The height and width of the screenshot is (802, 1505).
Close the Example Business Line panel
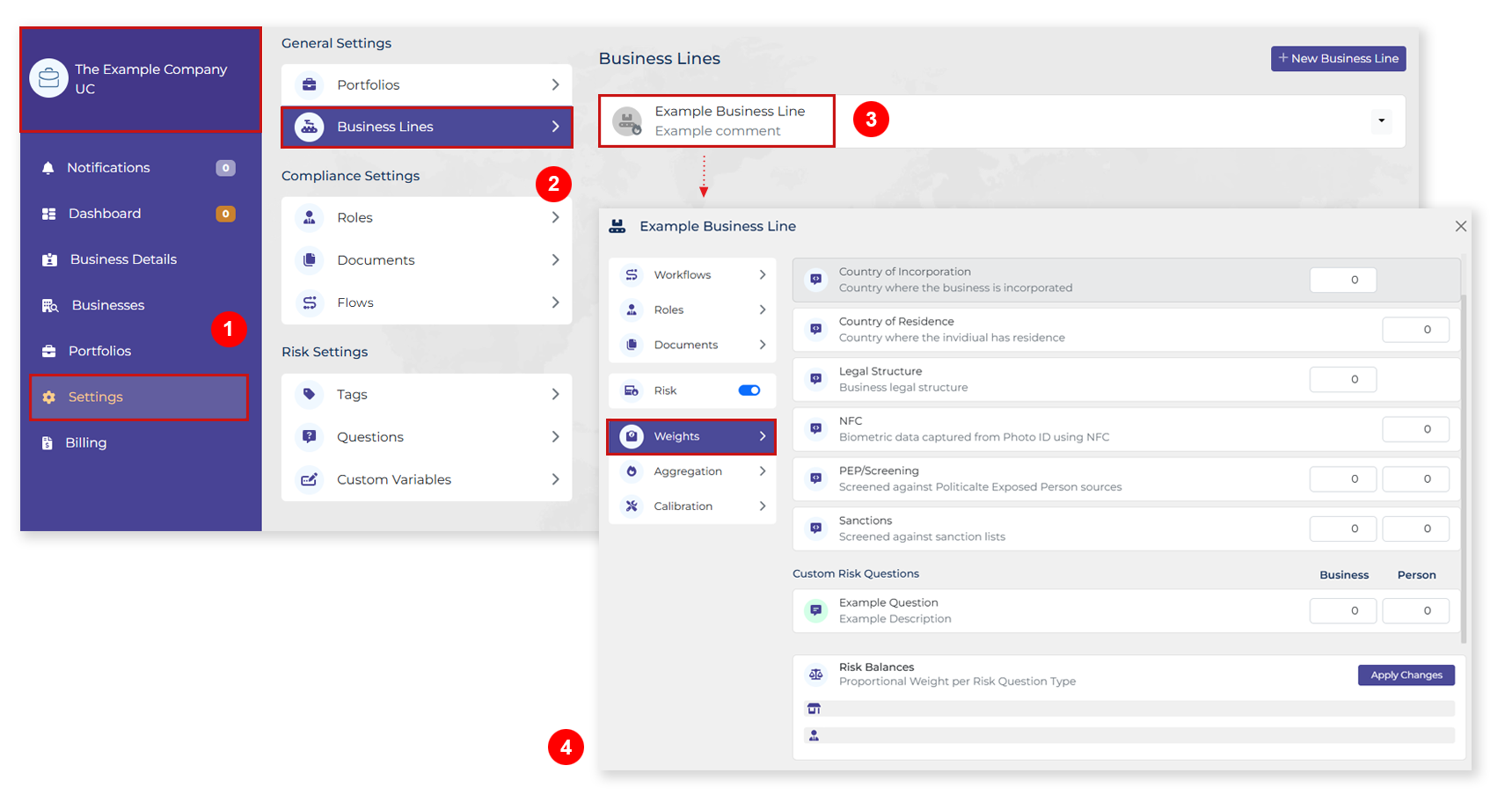(1460, 226)
